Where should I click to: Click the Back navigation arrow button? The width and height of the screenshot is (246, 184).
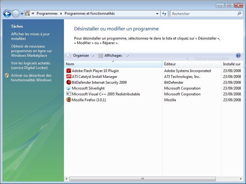pyautogui.click(x=7, y=13)
